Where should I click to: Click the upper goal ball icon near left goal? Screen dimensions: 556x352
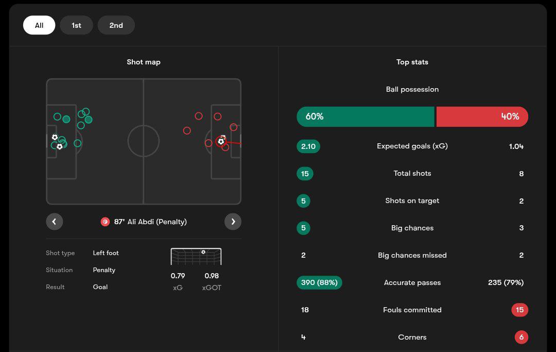pos(55,137)
